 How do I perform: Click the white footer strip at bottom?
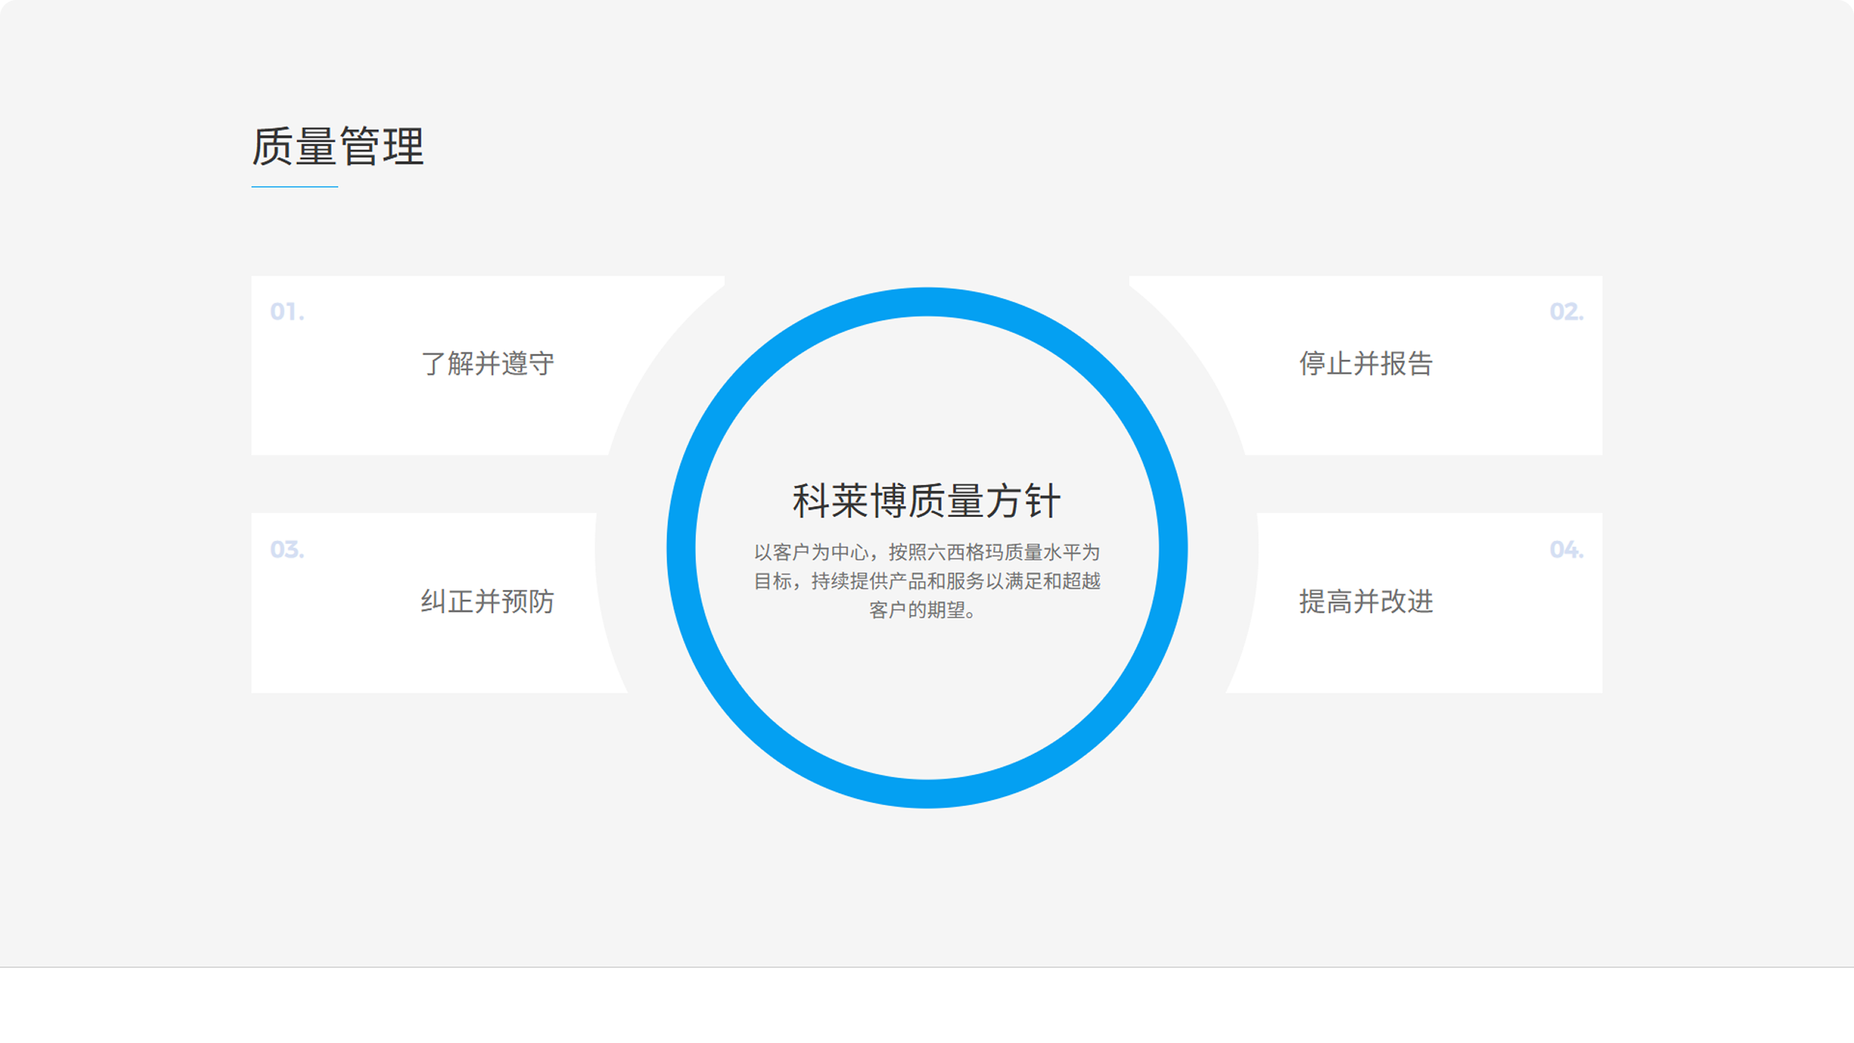[927, 1005]
